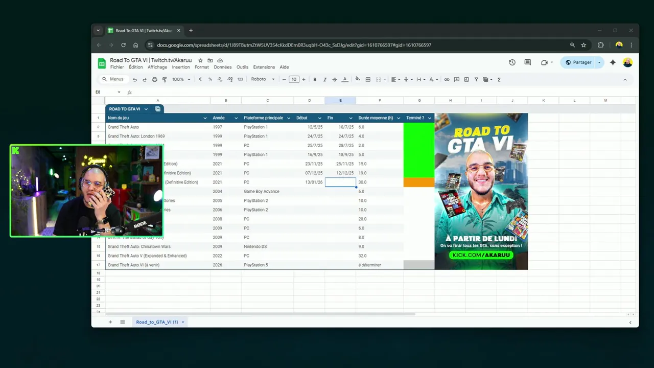Open text color picker
Viewport: 654px width, 368px height.
345,79
